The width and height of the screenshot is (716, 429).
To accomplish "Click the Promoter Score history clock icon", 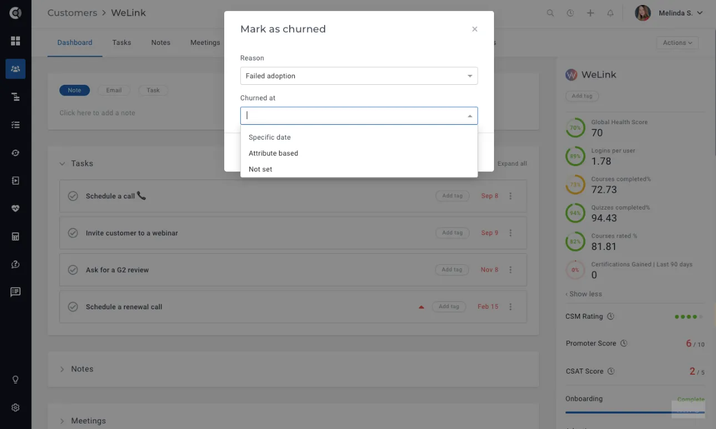I will point(624,343).
